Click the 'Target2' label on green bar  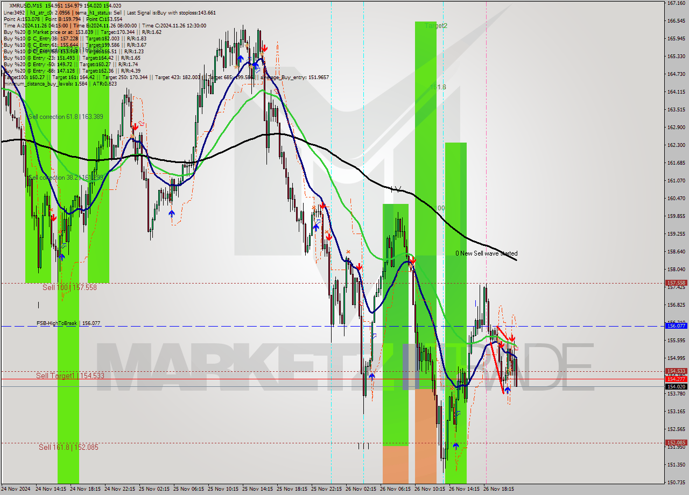[x=435, y=25]
